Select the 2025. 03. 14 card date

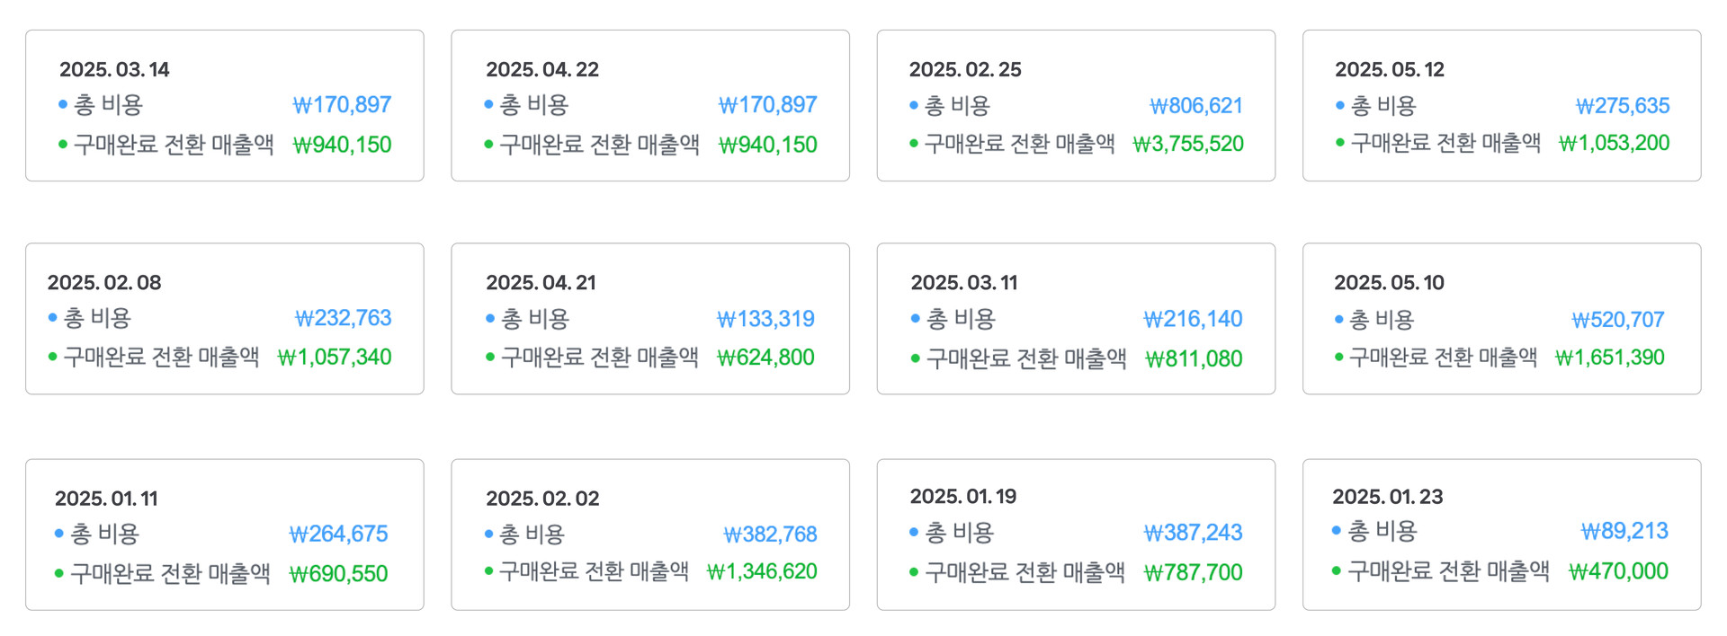(x=114, y=69)
